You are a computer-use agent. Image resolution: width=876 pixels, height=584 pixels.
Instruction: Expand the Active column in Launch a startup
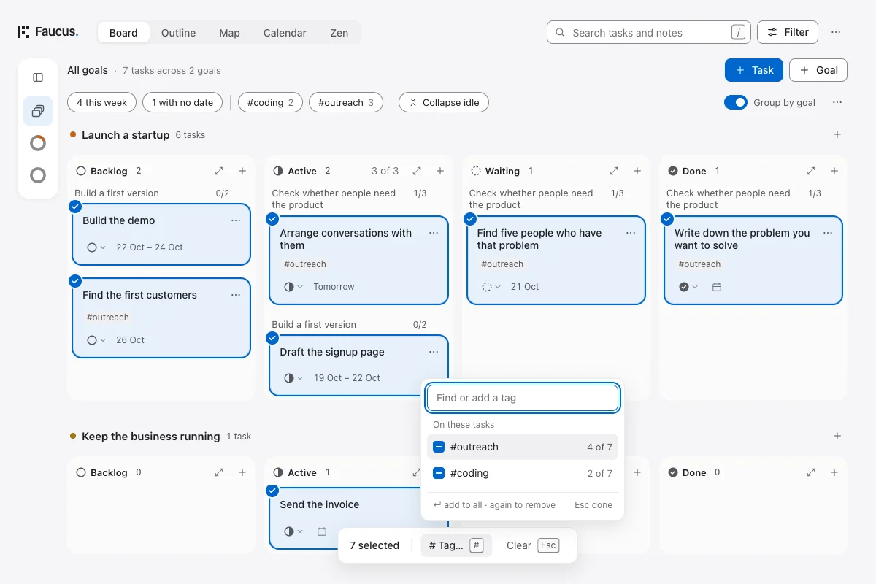(417, 171)
